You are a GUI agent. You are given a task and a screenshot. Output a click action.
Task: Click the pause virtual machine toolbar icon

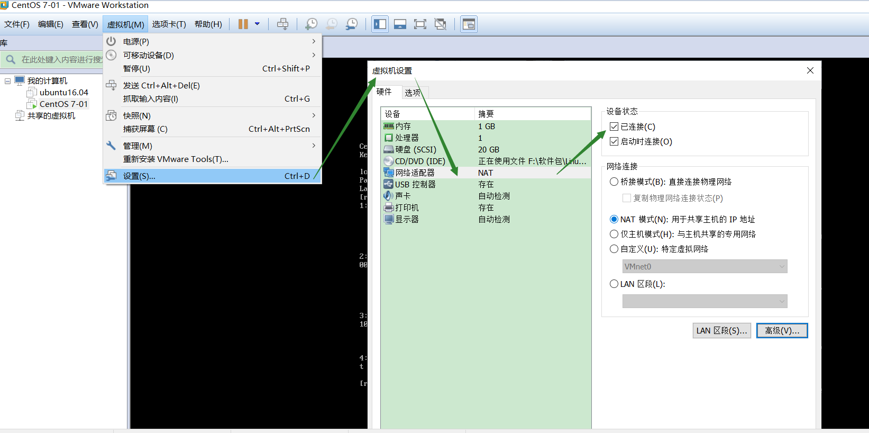point(243,24)
